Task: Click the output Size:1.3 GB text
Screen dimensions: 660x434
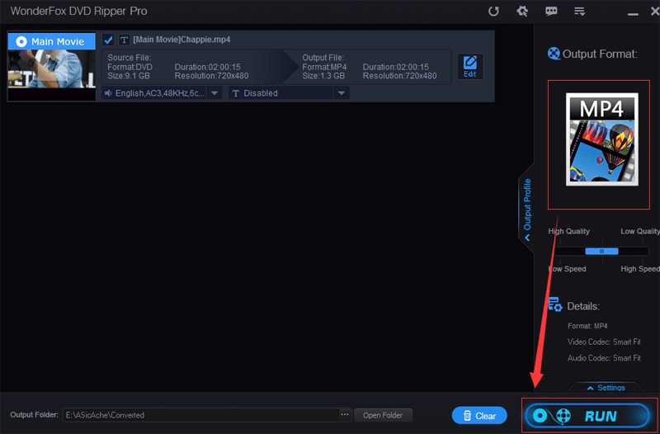Action: (323, 76)
